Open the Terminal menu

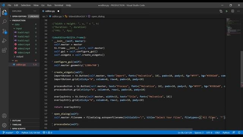pos(58,5)
